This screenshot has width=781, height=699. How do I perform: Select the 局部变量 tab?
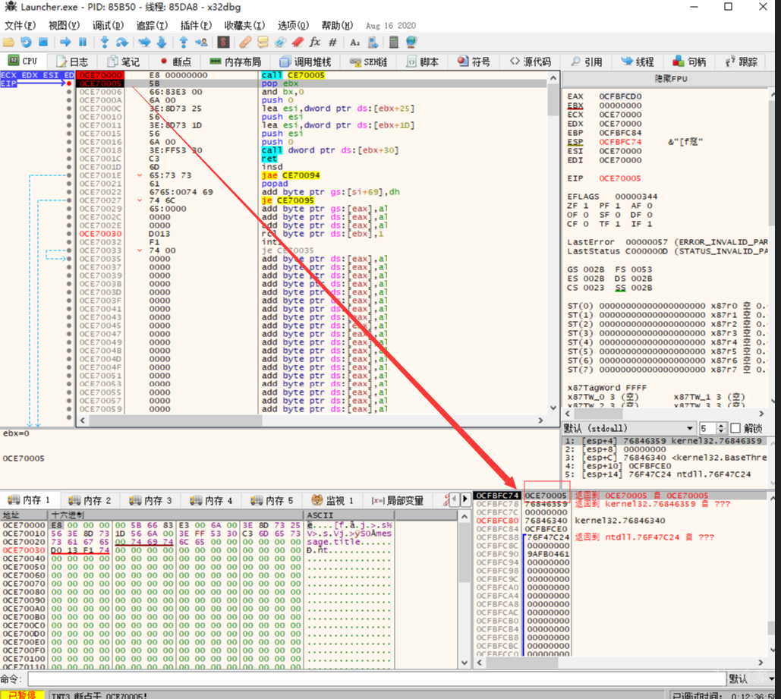point(398,500)
